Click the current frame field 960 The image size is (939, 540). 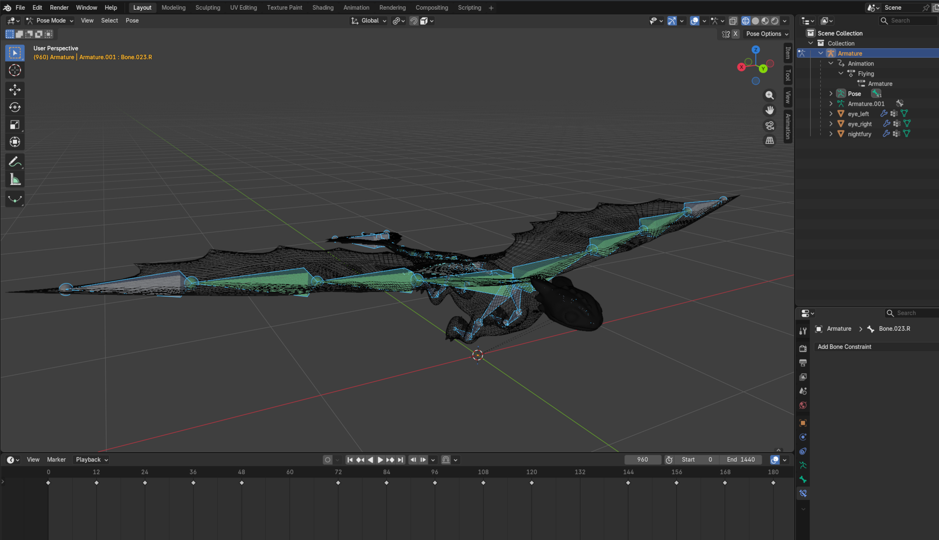coord(642,459)
